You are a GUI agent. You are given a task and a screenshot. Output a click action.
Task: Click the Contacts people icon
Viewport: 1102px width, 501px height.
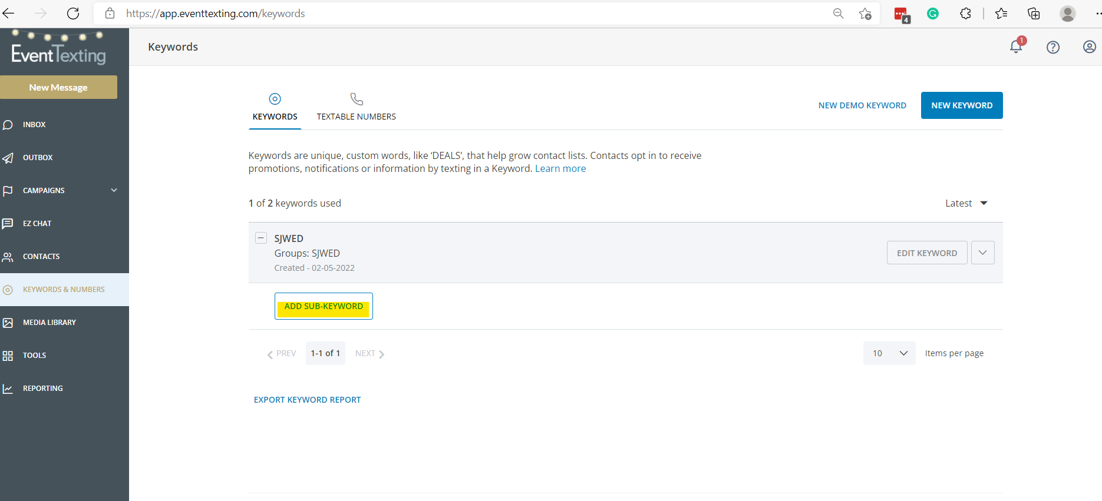coord(8,257)
